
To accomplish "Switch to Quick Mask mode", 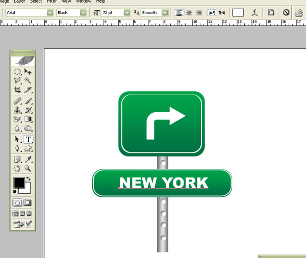I will tap(28, 203).
